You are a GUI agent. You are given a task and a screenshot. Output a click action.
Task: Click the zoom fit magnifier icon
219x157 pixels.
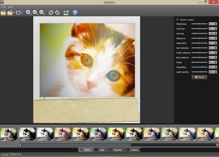42,13
